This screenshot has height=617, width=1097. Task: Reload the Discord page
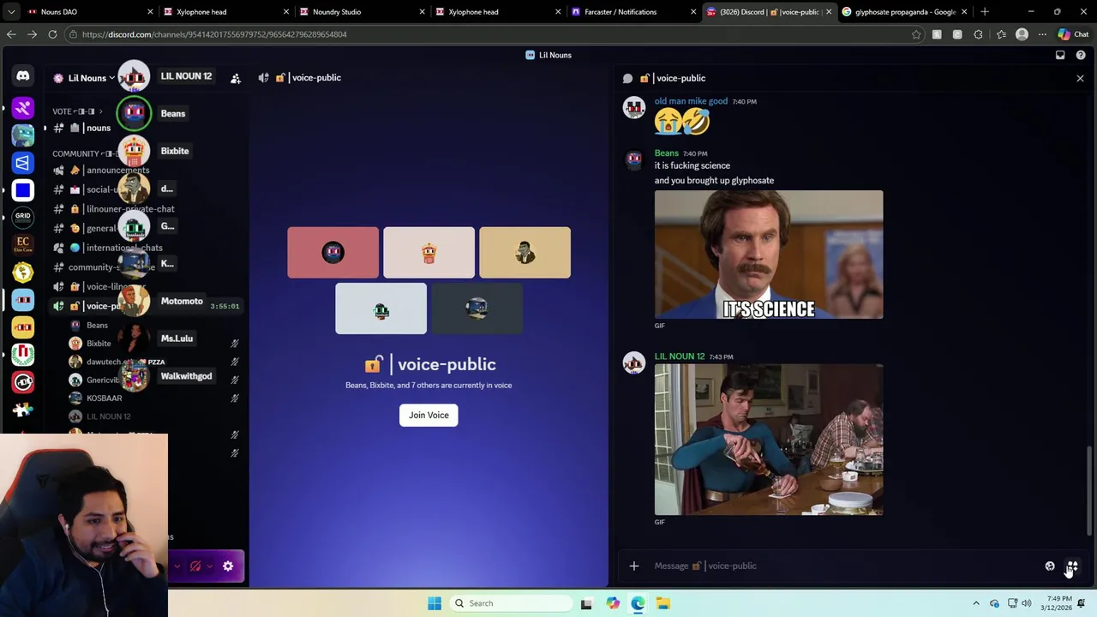coord(52,34)
